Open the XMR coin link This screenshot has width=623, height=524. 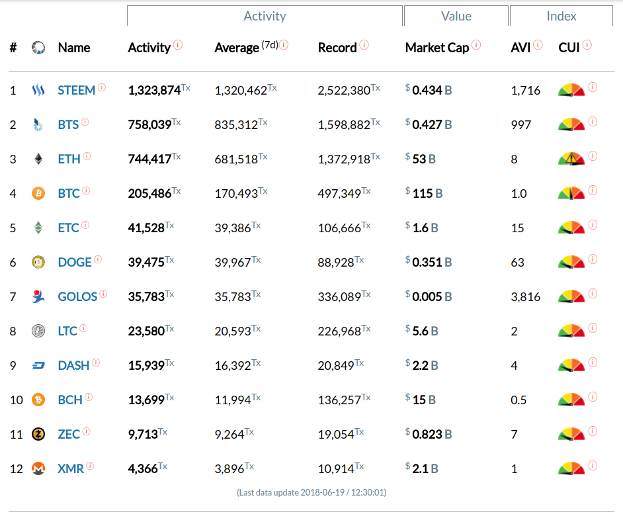pyautogui.click(x=71, y=468)
